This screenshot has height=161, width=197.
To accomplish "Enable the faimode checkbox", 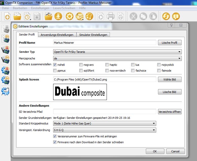I will [159, 71].
